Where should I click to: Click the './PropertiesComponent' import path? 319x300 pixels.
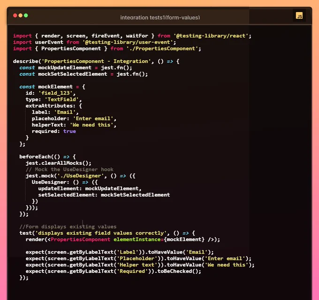click(162, 49)
